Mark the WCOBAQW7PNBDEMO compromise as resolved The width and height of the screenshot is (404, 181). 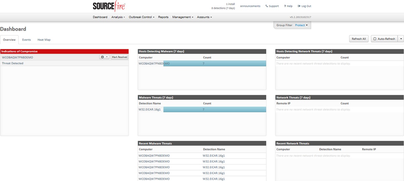120,57
